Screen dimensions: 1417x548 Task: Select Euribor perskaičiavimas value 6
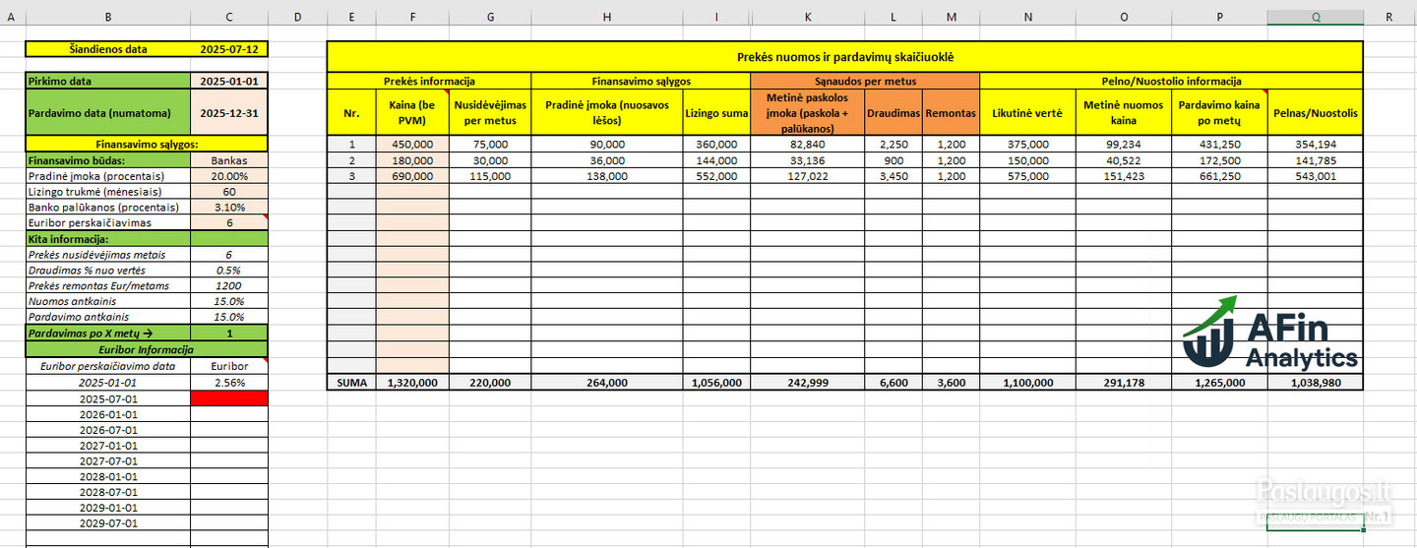[229, 223]
